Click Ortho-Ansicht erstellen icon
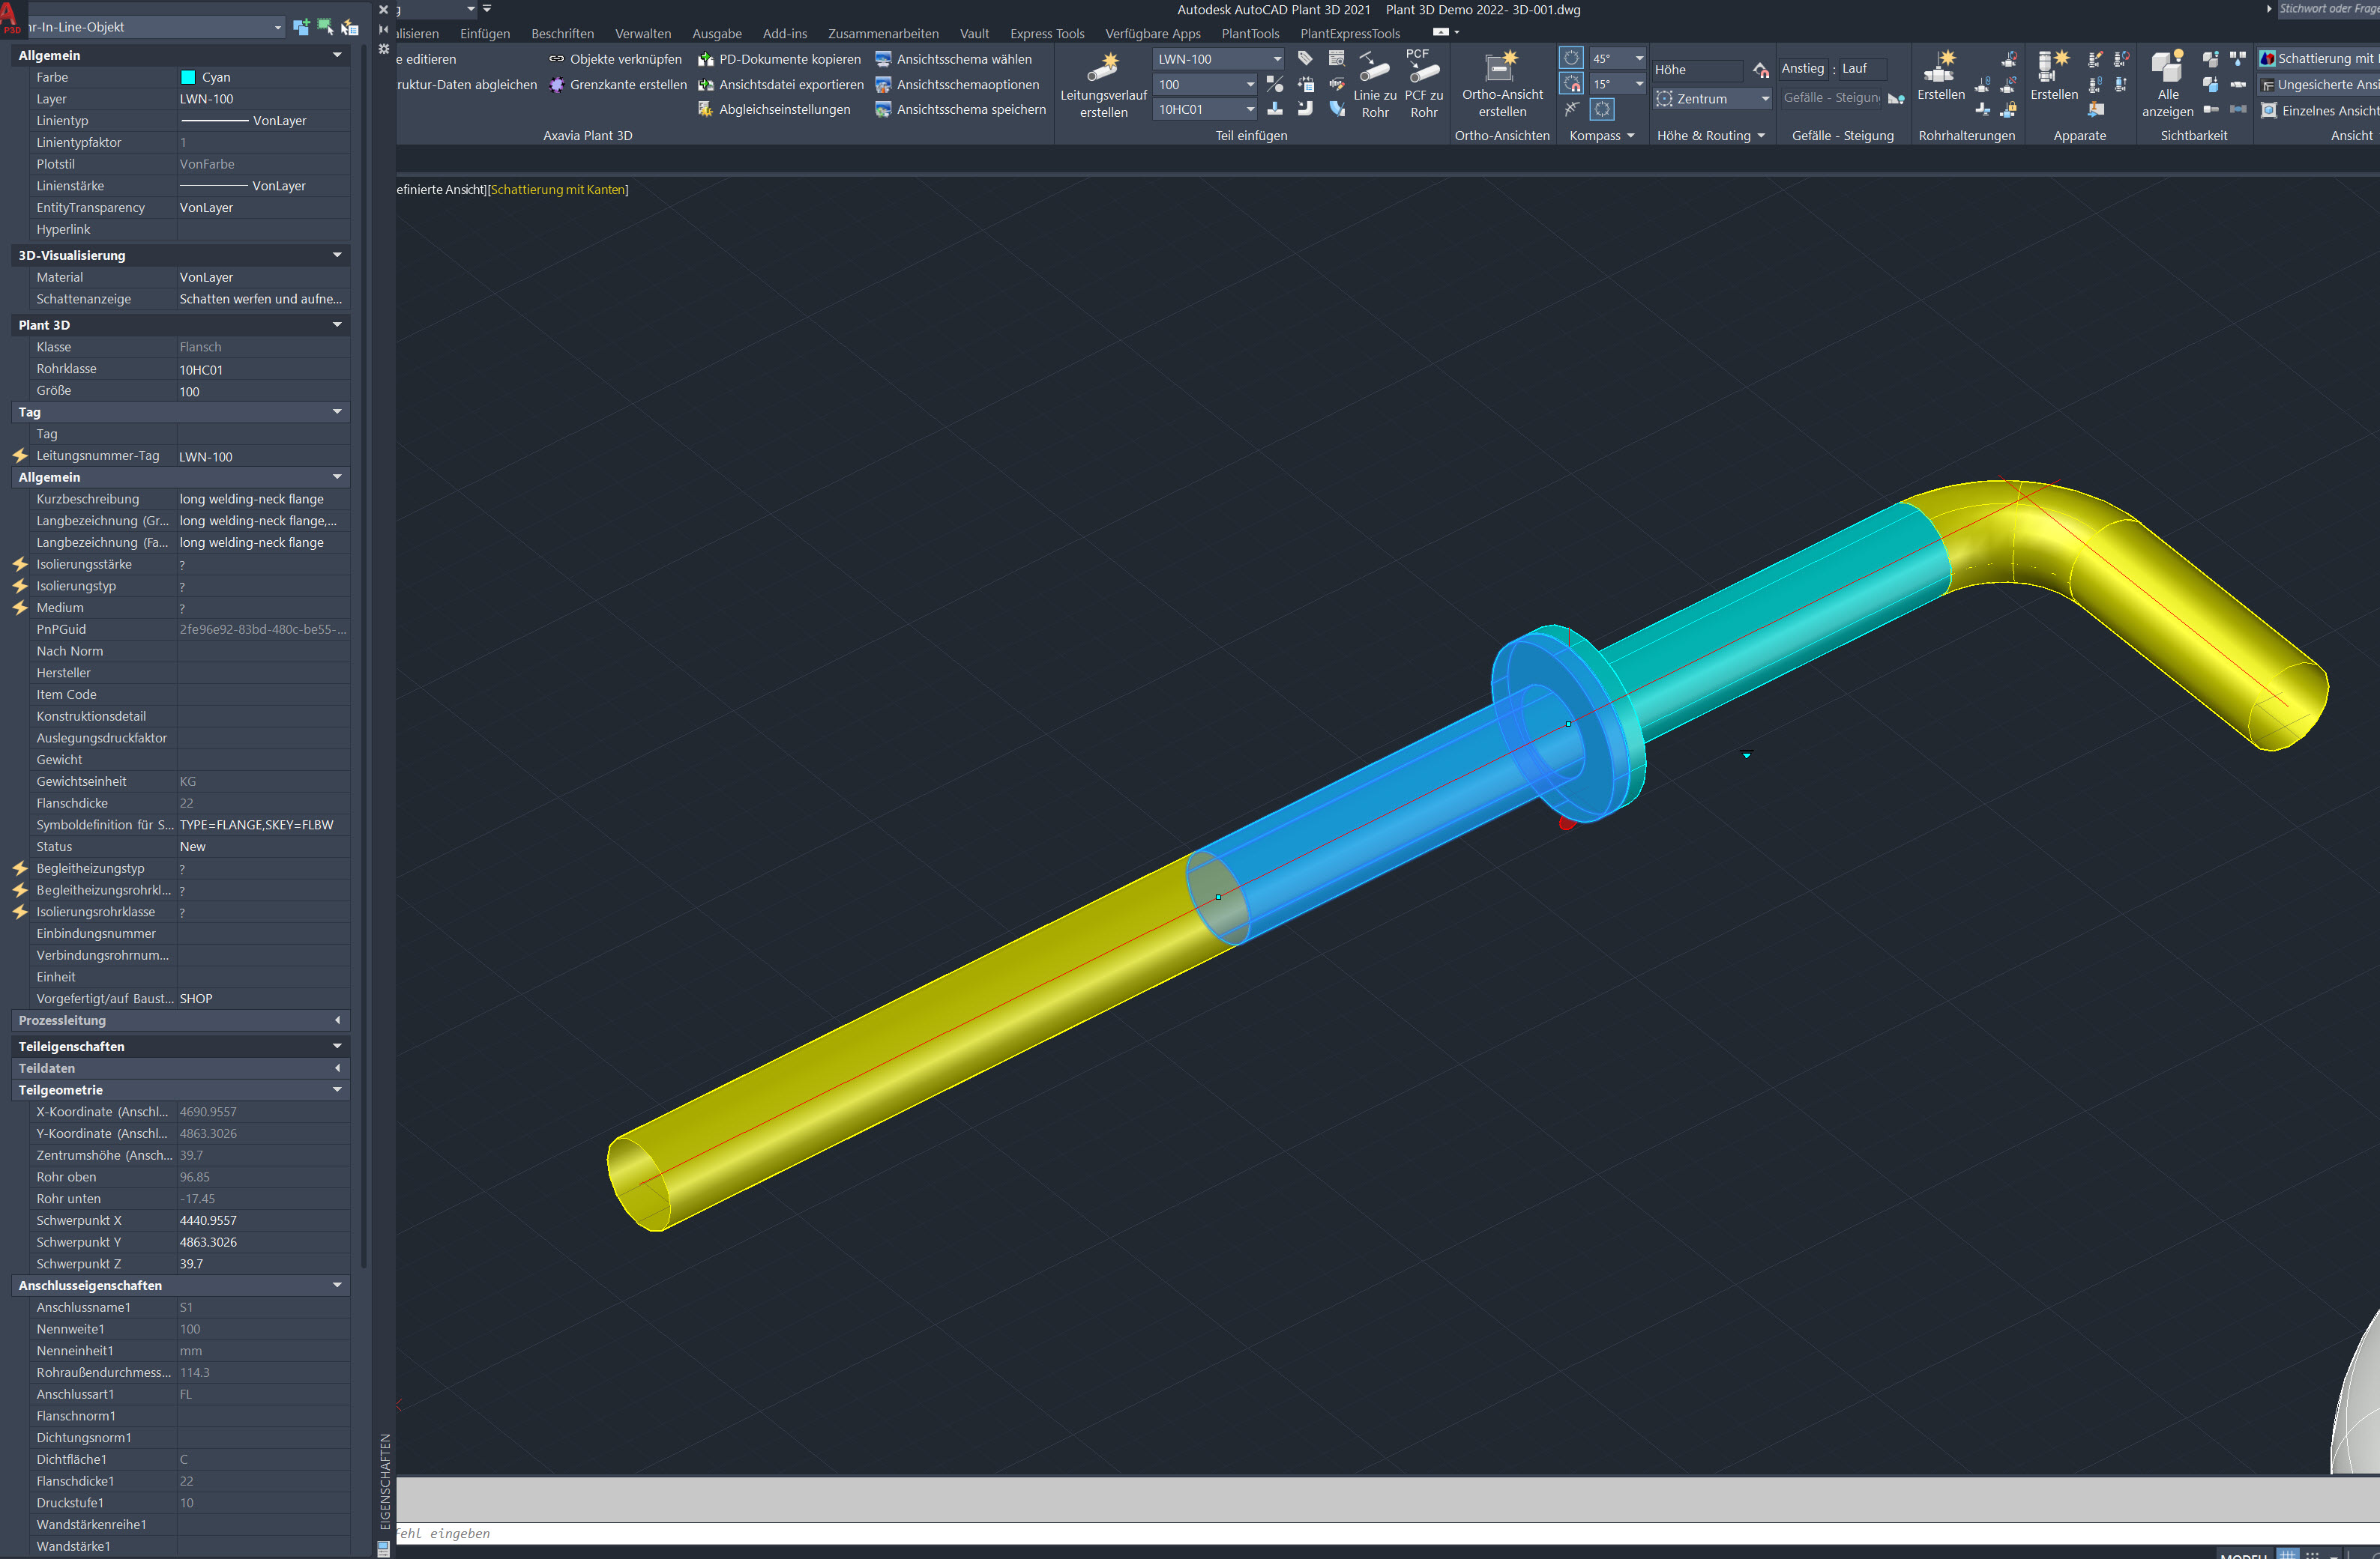Screen dimensions: 2380x1559 tap(1501, 68)
